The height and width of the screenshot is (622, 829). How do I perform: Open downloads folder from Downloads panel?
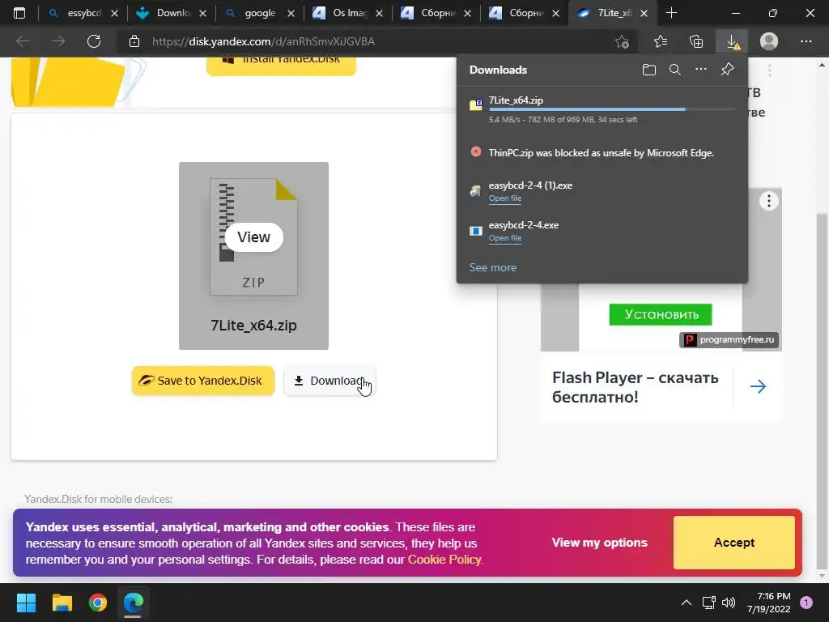[x=649, y=70]
